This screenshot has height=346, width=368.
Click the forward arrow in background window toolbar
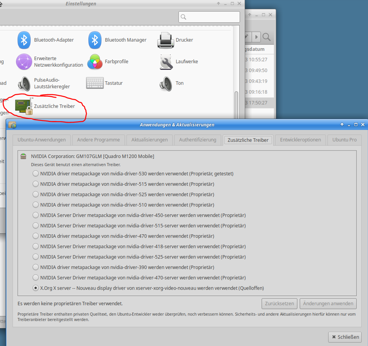256,37
